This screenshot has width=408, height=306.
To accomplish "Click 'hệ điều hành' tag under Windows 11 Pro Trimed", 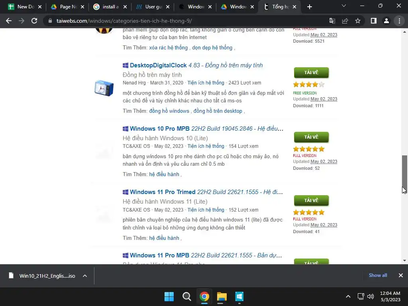I will [x=164, y=238].
